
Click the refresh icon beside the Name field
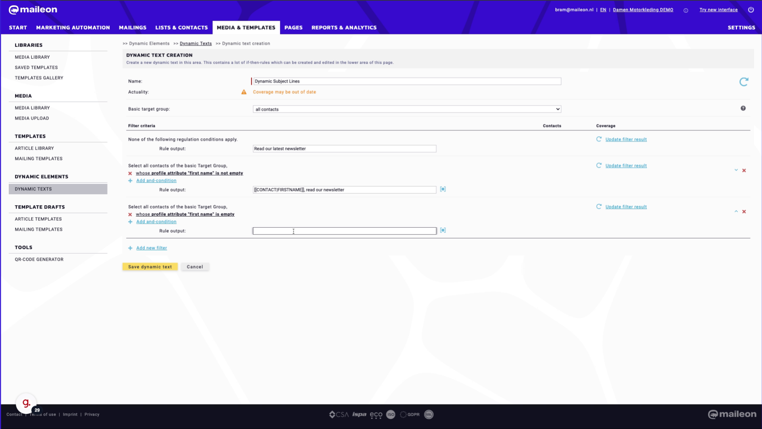744,82
